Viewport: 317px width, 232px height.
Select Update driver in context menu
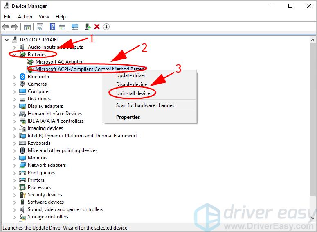(130, 75)
